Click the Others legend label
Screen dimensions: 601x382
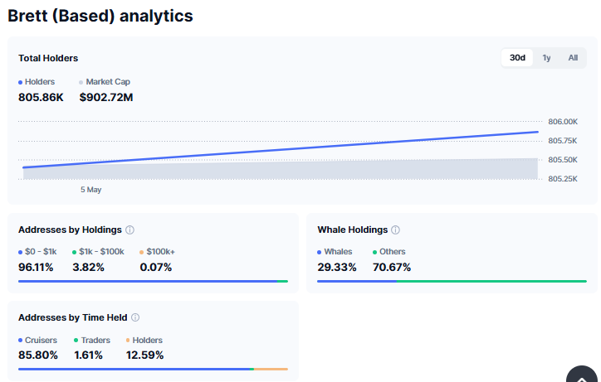coord(389,252)
